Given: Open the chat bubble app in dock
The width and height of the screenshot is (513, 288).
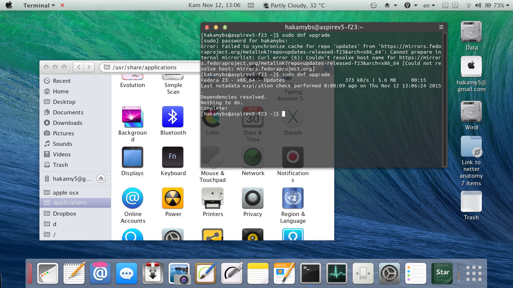Looking at the screenshot, I should [x=127, y=273].
